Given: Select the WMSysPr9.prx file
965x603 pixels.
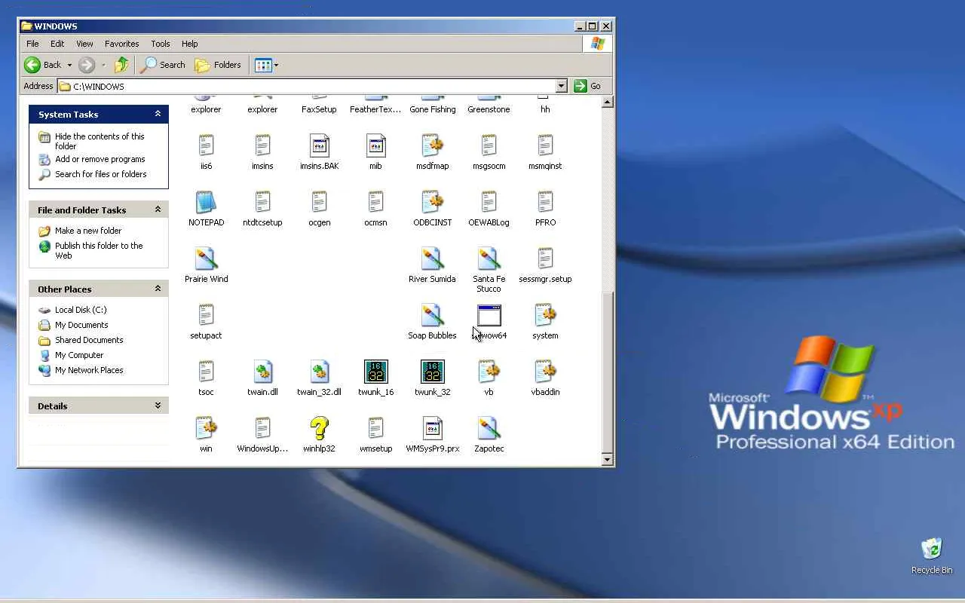Looking at the screenshot, I should pos(432,428).
